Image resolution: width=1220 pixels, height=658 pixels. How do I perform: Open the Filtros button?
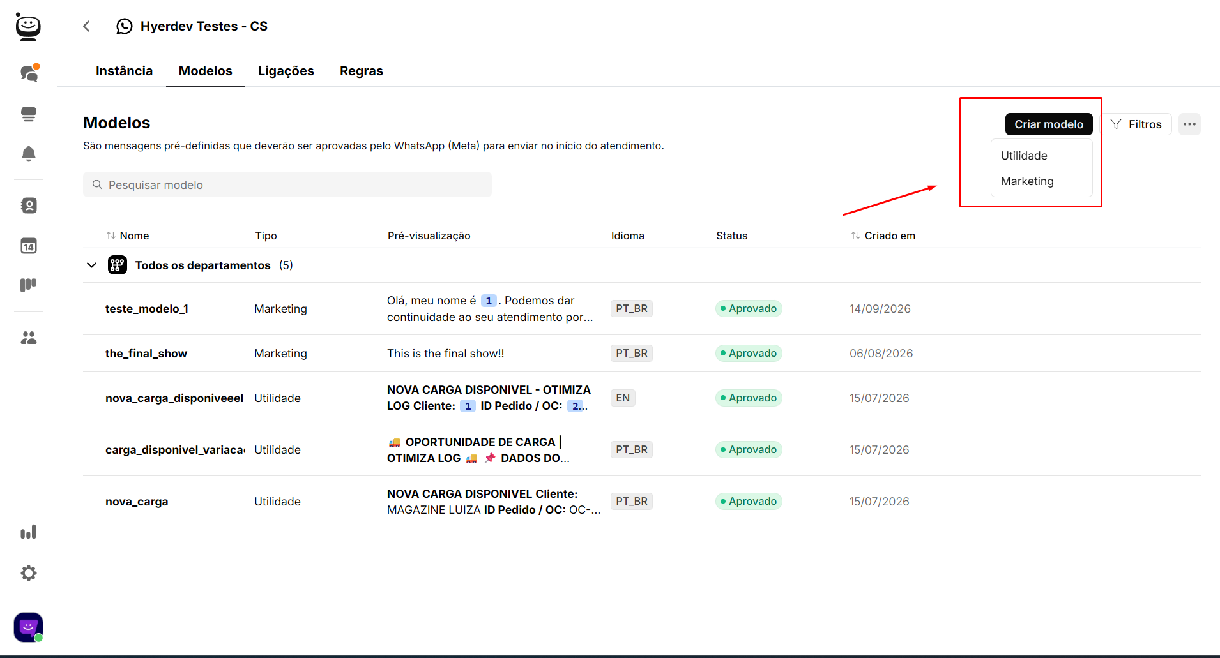1137,124
